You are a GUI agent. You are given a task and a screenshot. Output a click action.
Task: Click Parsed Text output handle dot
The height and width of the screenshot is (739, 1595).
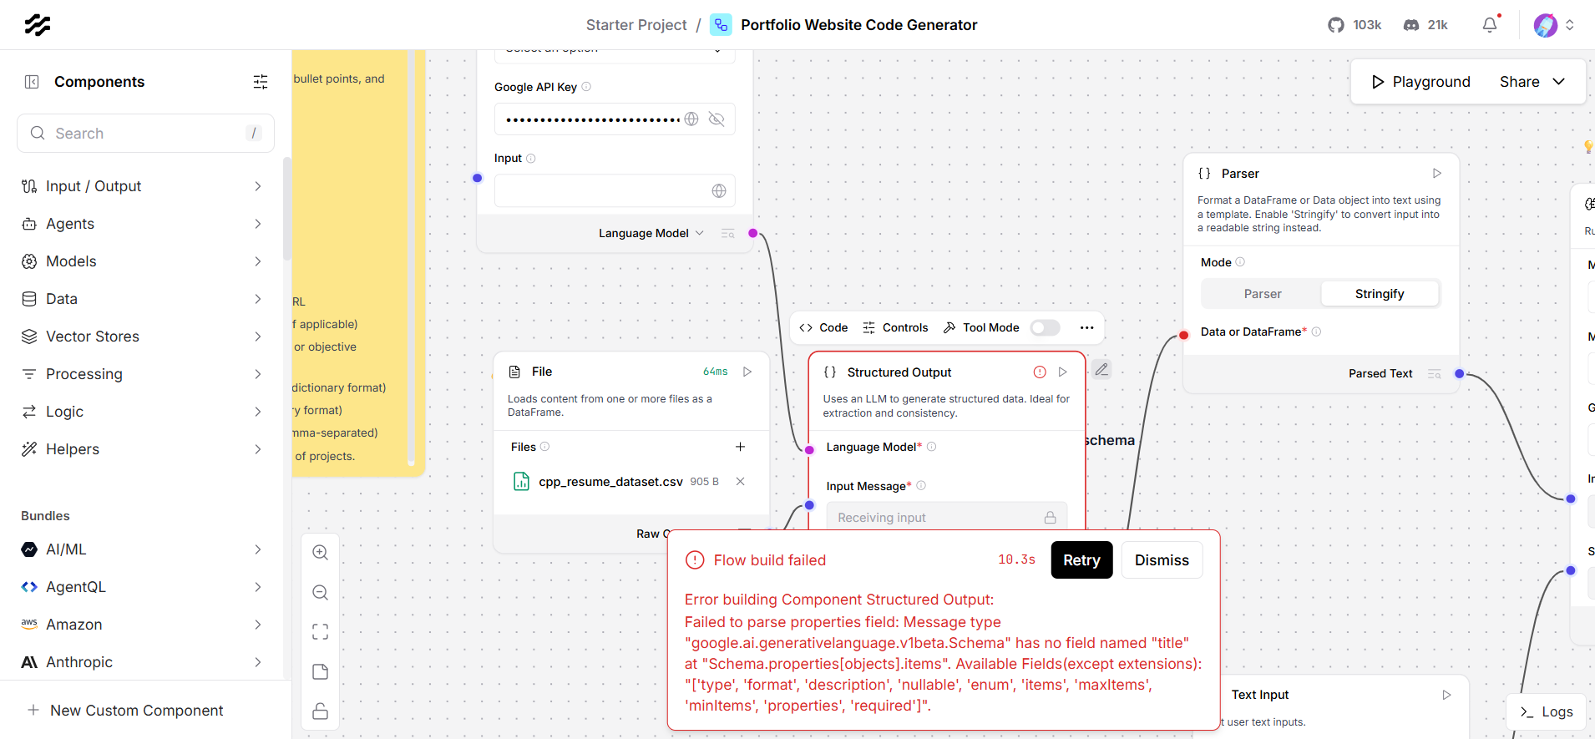pos(1460,374)
